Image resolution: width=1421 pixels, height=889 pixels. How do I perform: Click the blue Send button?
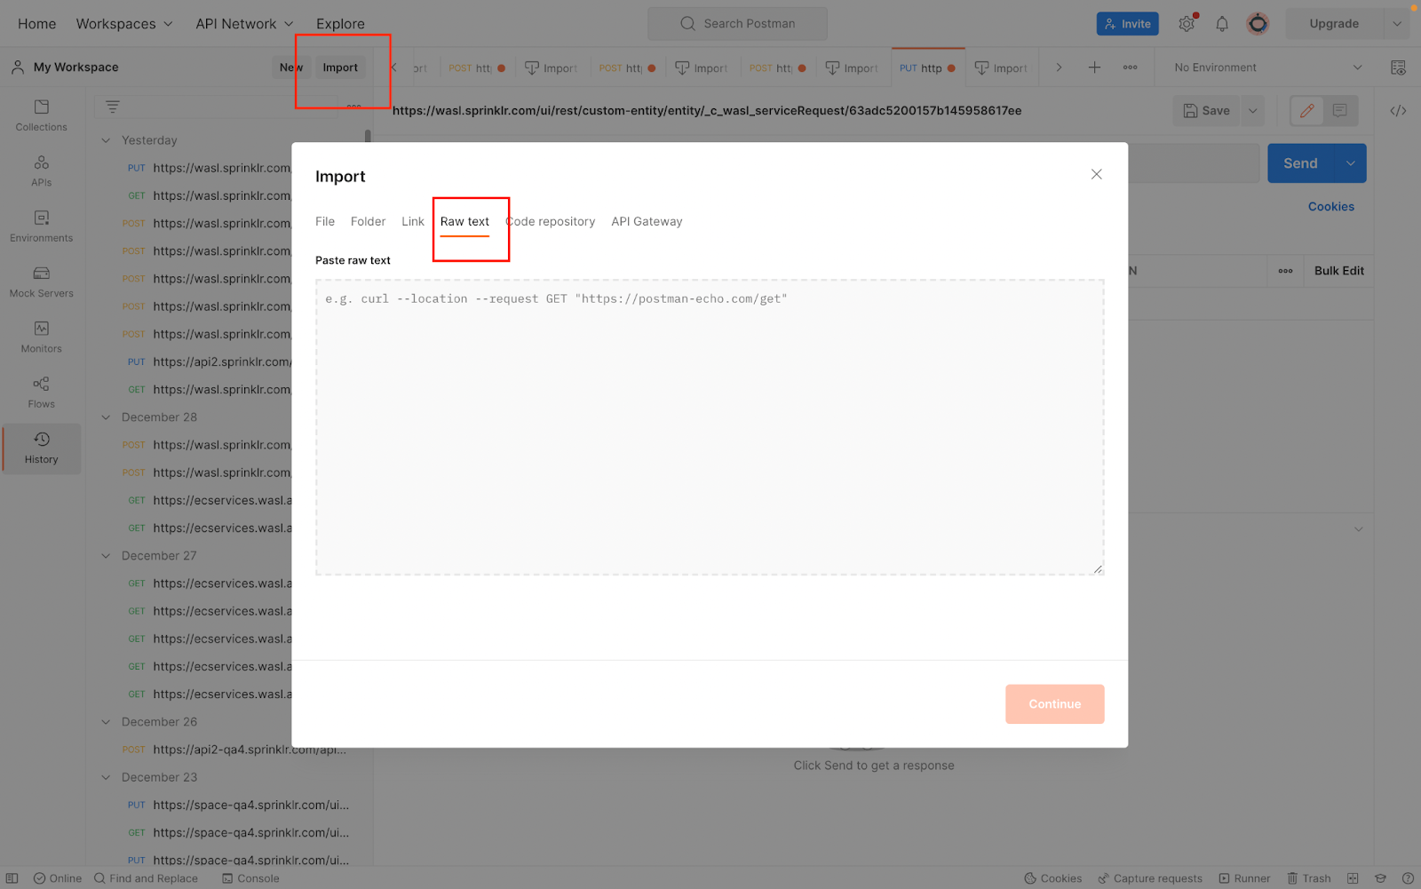[x=1301, y=163]
